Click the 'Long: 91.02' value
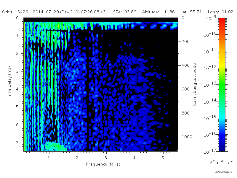Image resolution: width=237 pixels, height=178 pixels. (220, 12)
